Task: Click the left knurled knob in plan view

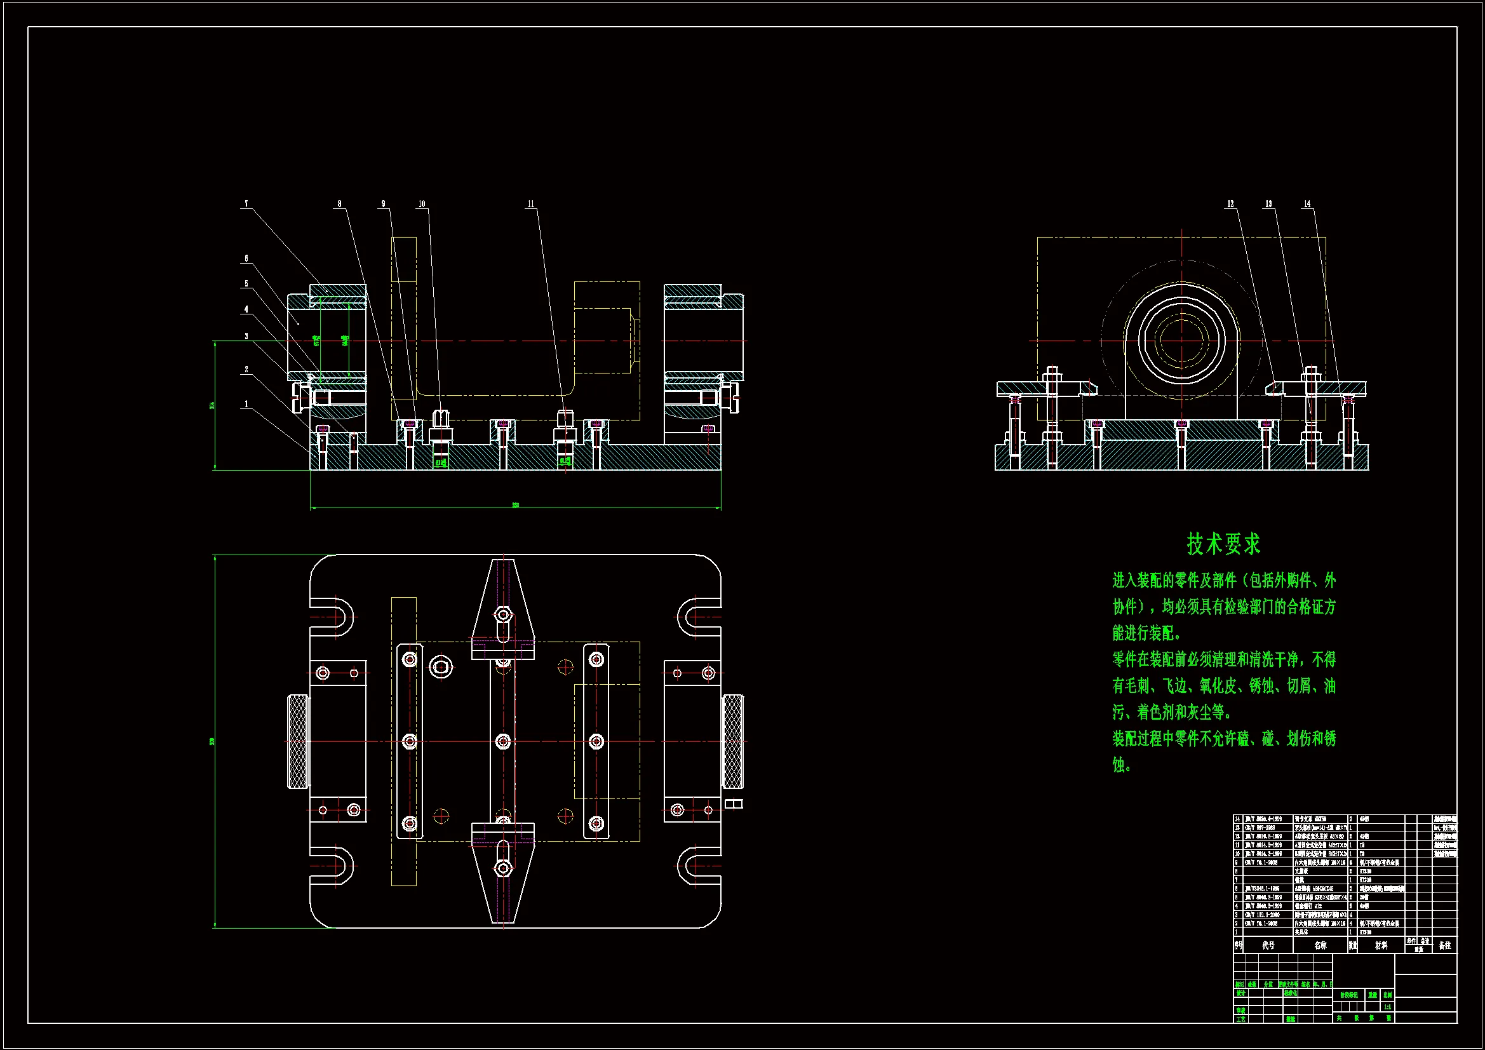Action: pos(298,741)
